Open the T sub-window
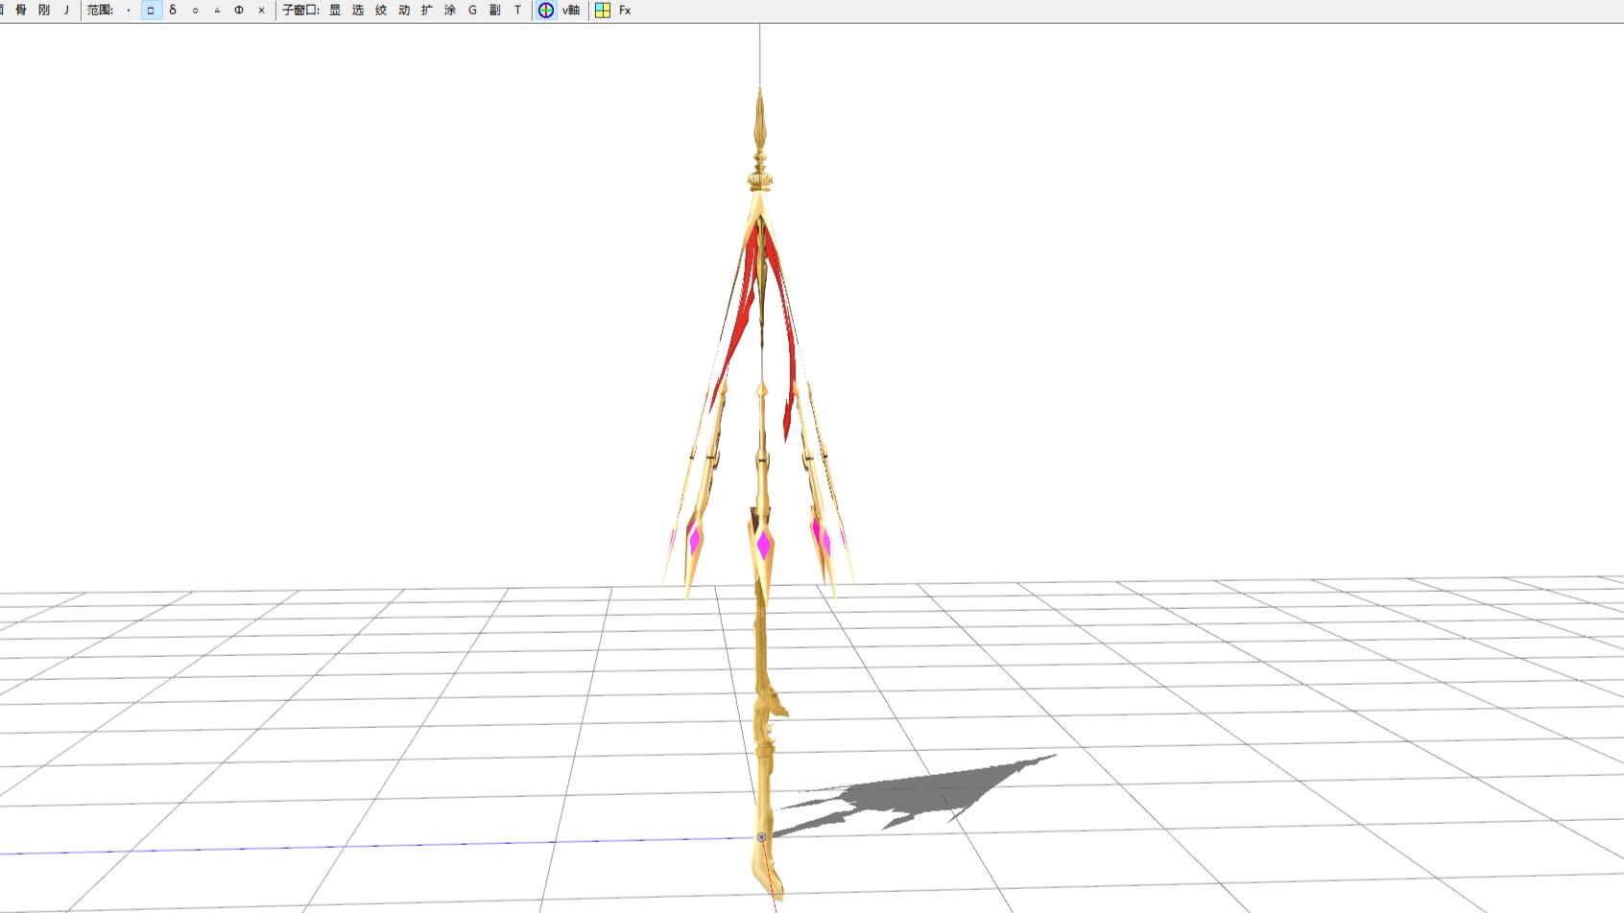The width and height of the screenshot is (1624, 913). [x=517, y=10]
